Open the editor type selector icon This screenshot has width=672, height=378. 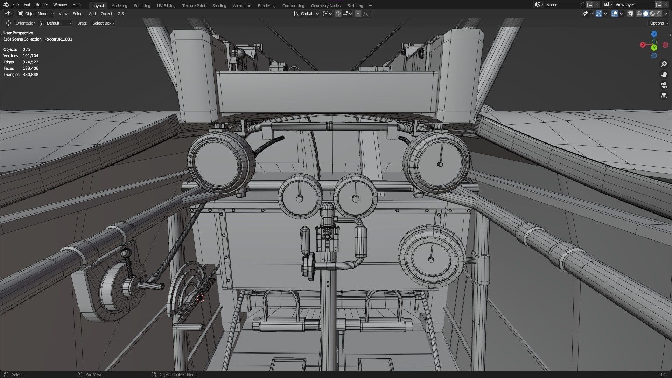coord(8,14)
